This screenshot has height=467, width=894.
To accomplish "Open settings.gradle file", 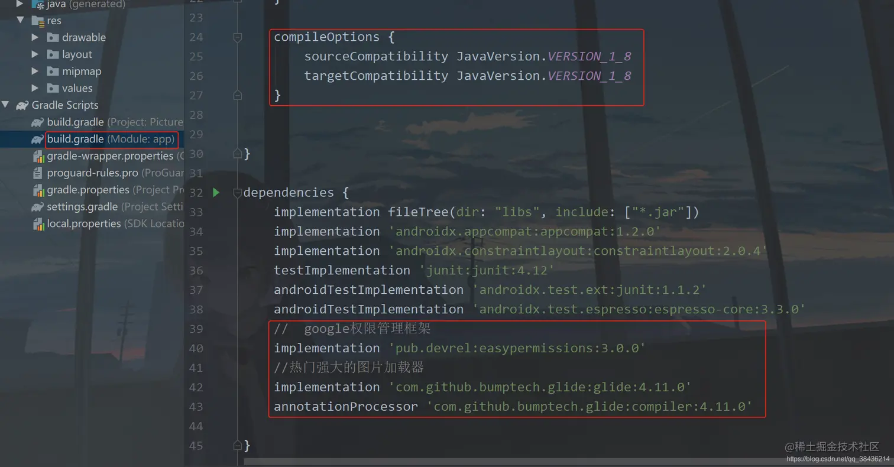I will point(115,207).
